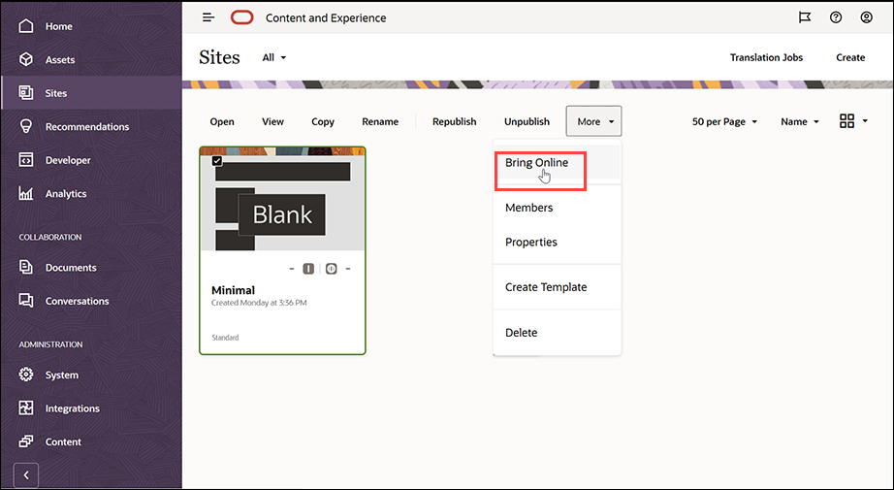Open the Name sort dropdown

pyautogui.click(x=800, y=121)
